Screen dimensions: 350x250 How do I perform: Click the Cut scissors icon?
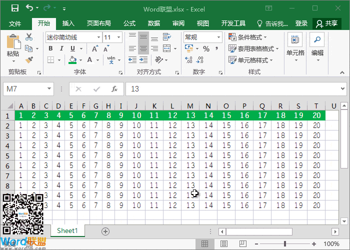tap(29, 37)
